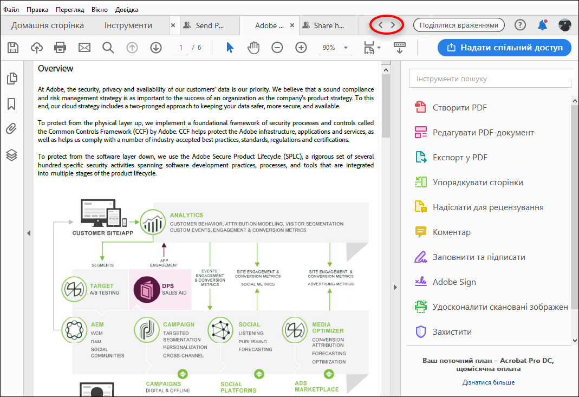Open the Довідка menu
Viewport: 579px width, 397px height.
point(127,10)
